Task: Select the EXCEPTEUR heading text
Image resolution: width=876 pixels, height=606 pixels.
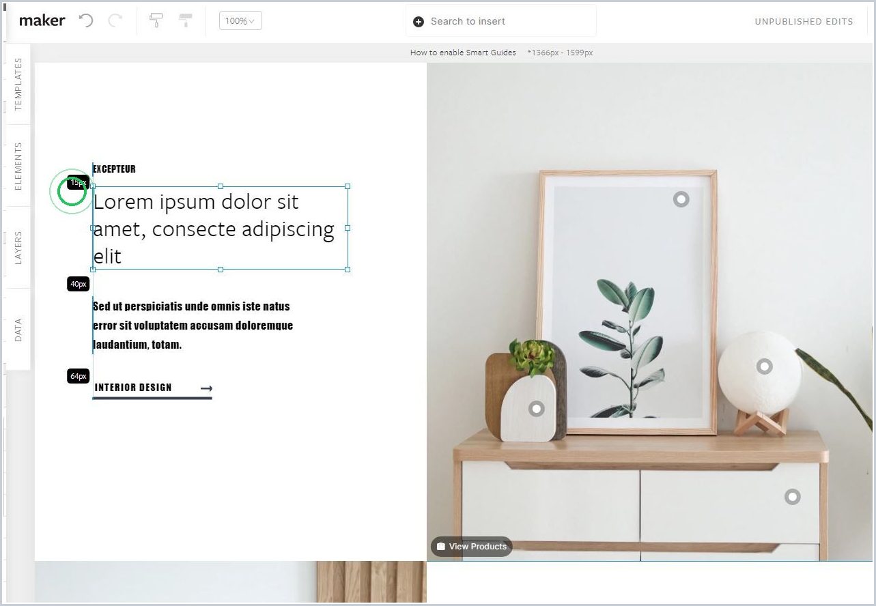Action: [114, 169]
